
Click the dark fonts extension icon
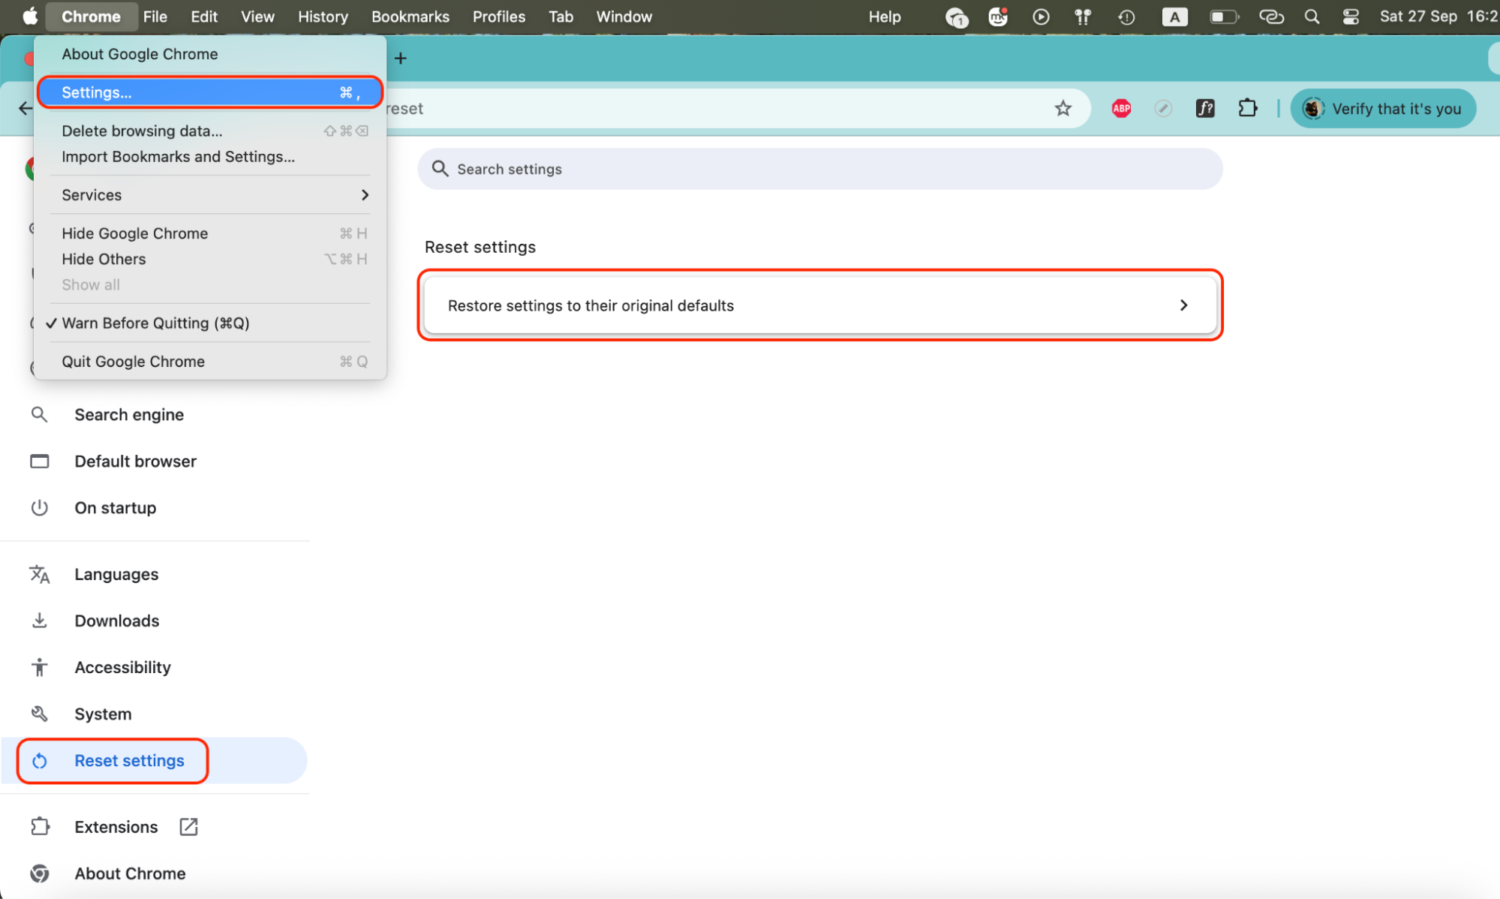[1205, 108]
